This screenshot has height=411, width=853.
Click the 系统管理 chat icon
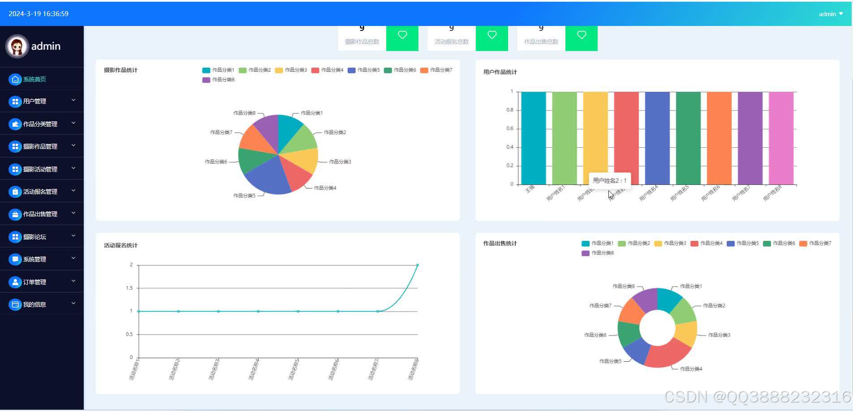click(15, 259)
